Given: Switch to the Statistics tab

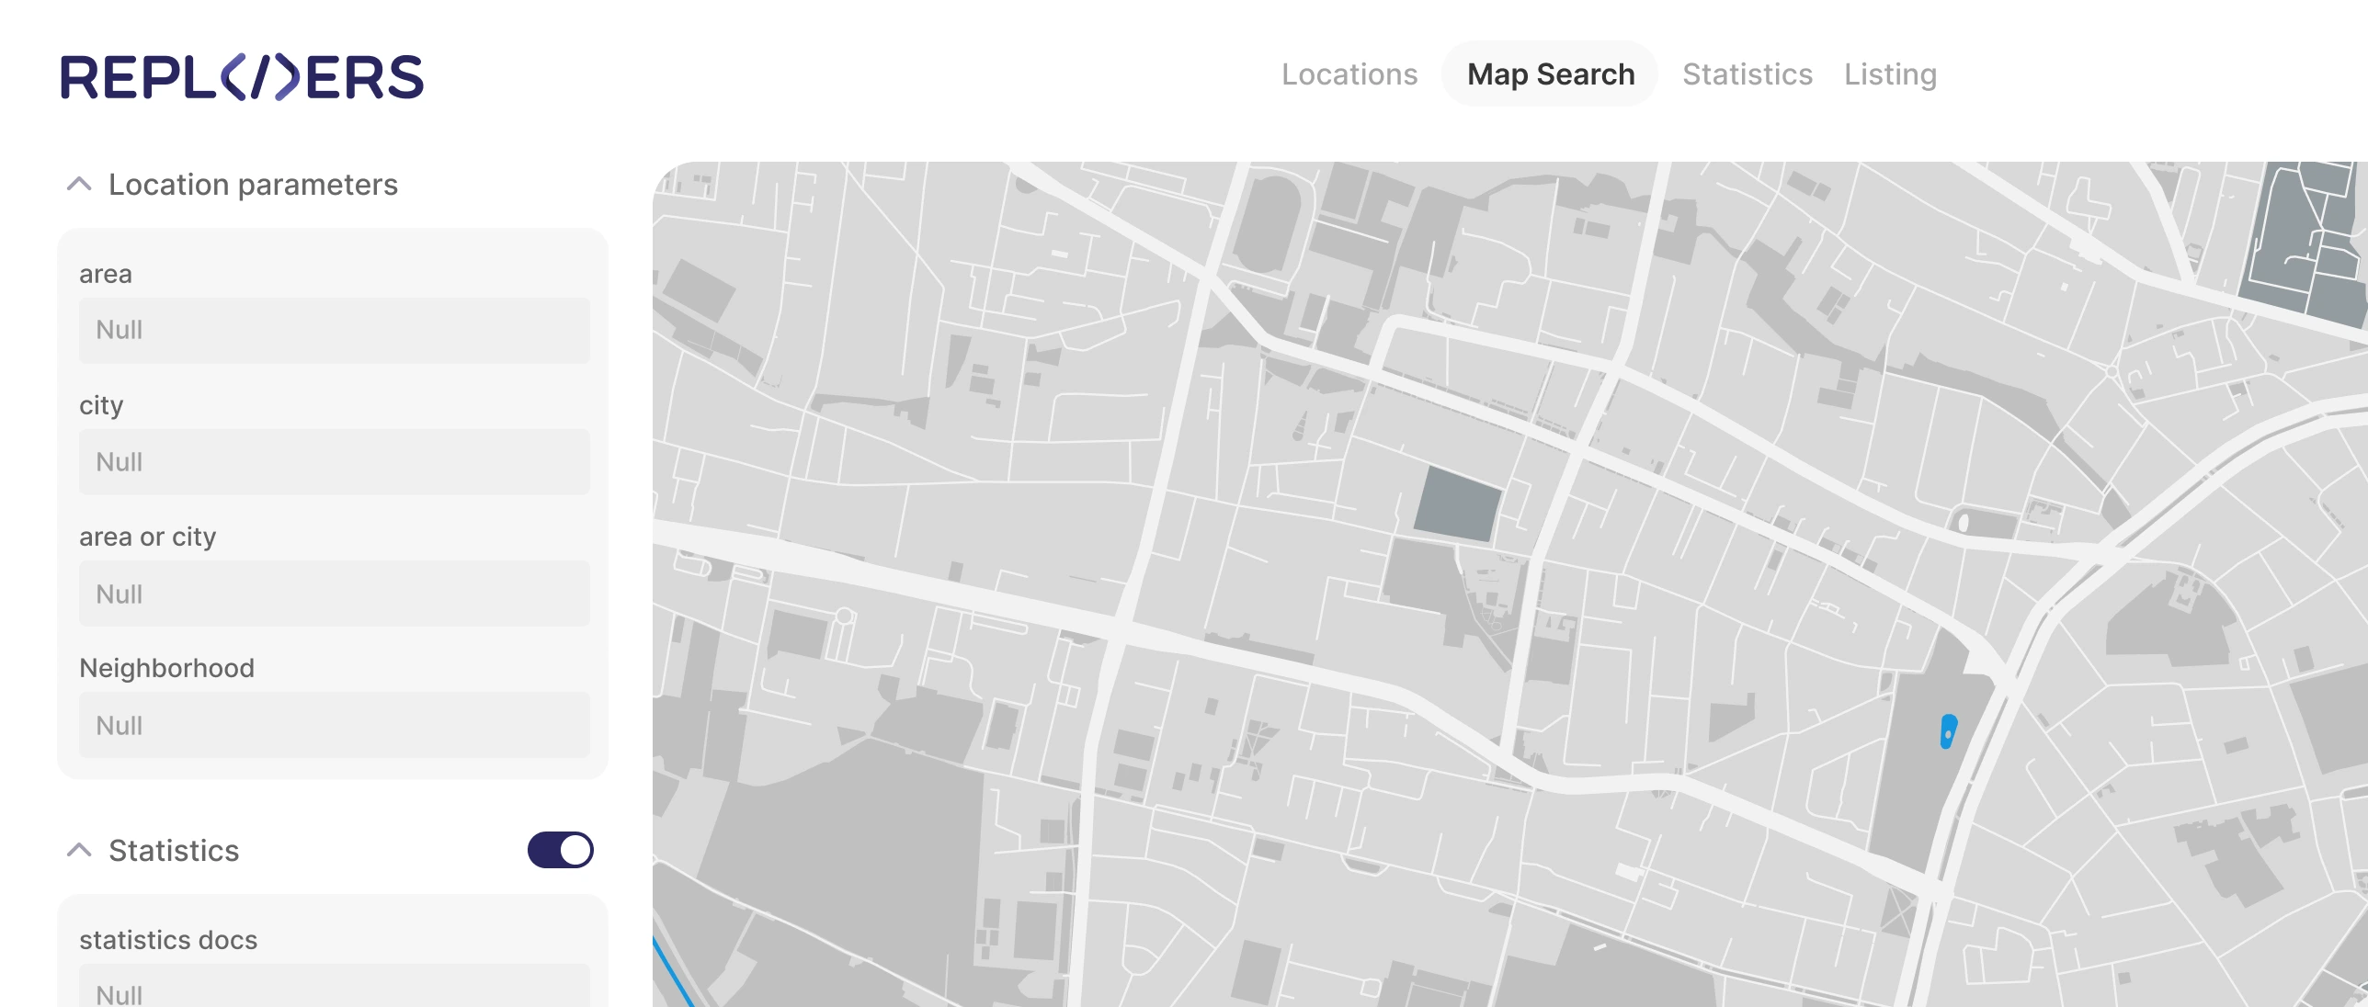Looking at the screenshot, I should 1747,74.
